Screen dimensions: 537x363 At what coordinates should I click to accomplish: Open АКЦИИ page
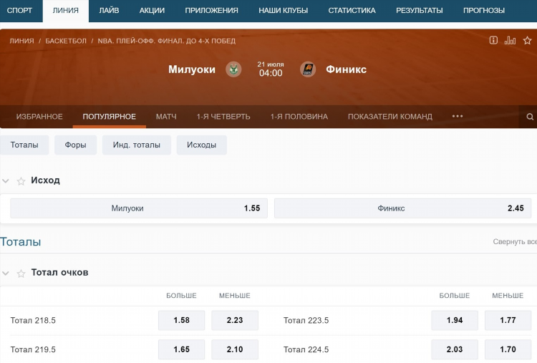pos(152,11)
